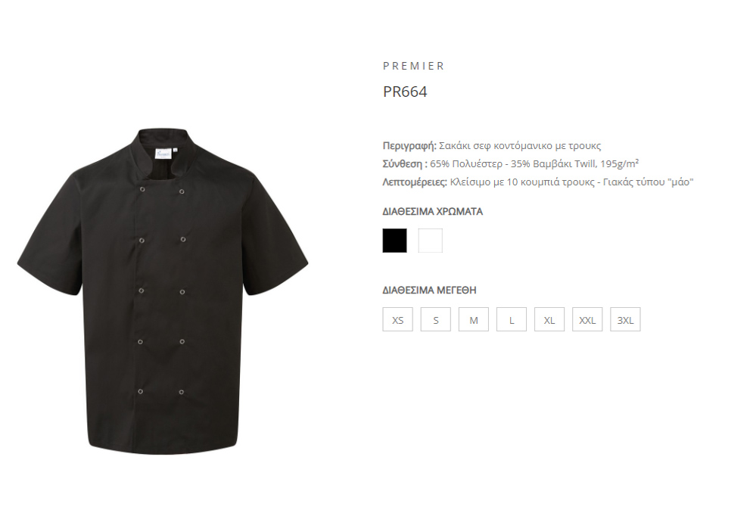
Task: Choose the XXL size
Action: click(x=587, y=319)
